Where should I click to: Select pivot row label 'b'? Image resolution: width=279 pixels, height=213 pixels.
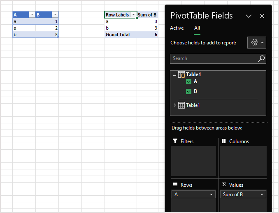[121, 28]
